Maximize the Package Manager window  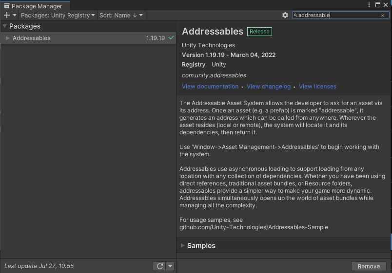coord(378,5)
